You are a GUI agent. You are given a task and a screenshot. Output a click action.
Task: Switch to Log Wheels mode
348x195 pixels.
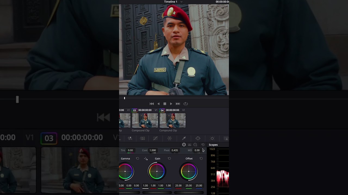pyautogui.click(x=195, y=145)
